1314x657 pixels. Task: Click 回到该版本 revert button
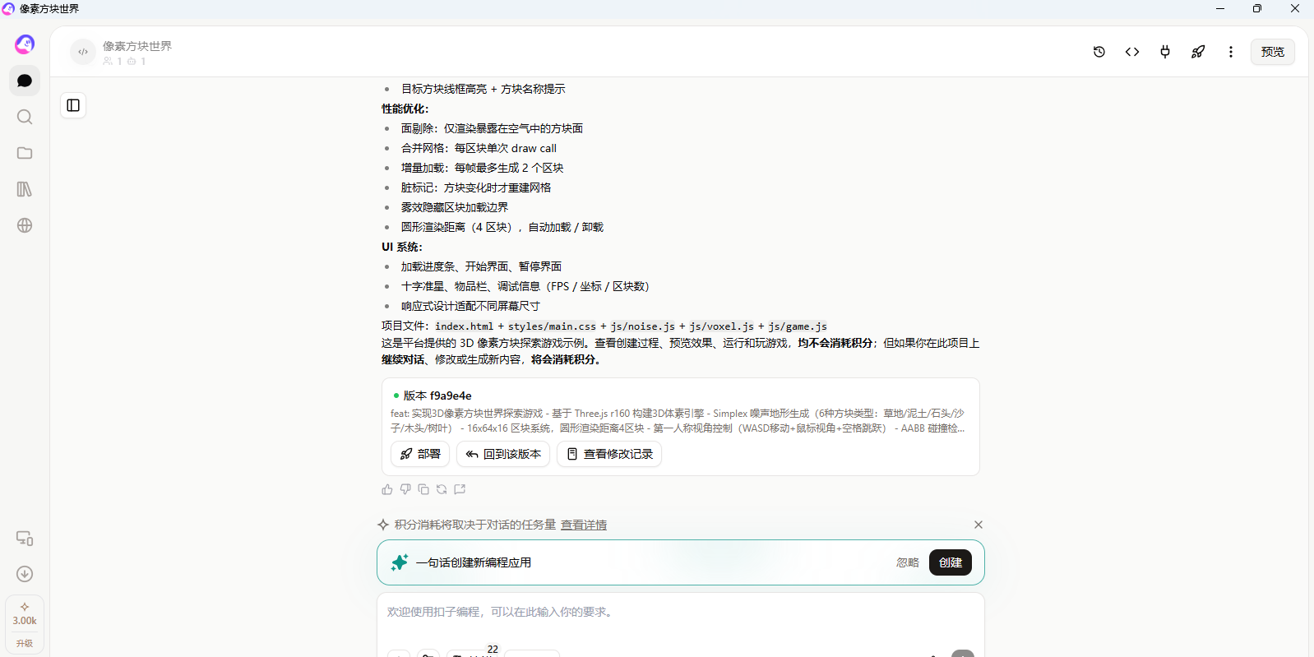(x=503, y=454)
